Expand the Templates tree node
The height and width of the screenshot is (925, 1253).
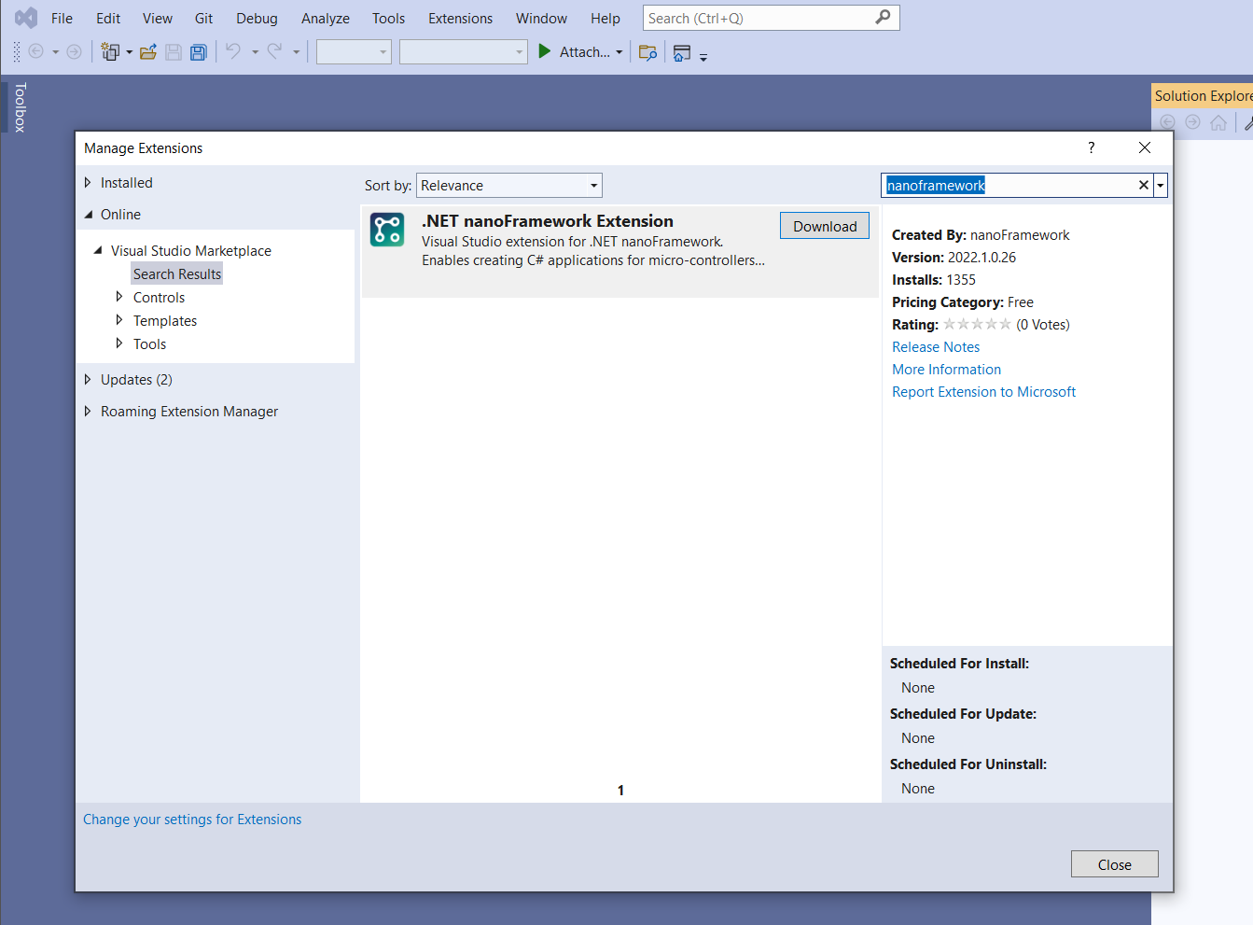point(119,320)
